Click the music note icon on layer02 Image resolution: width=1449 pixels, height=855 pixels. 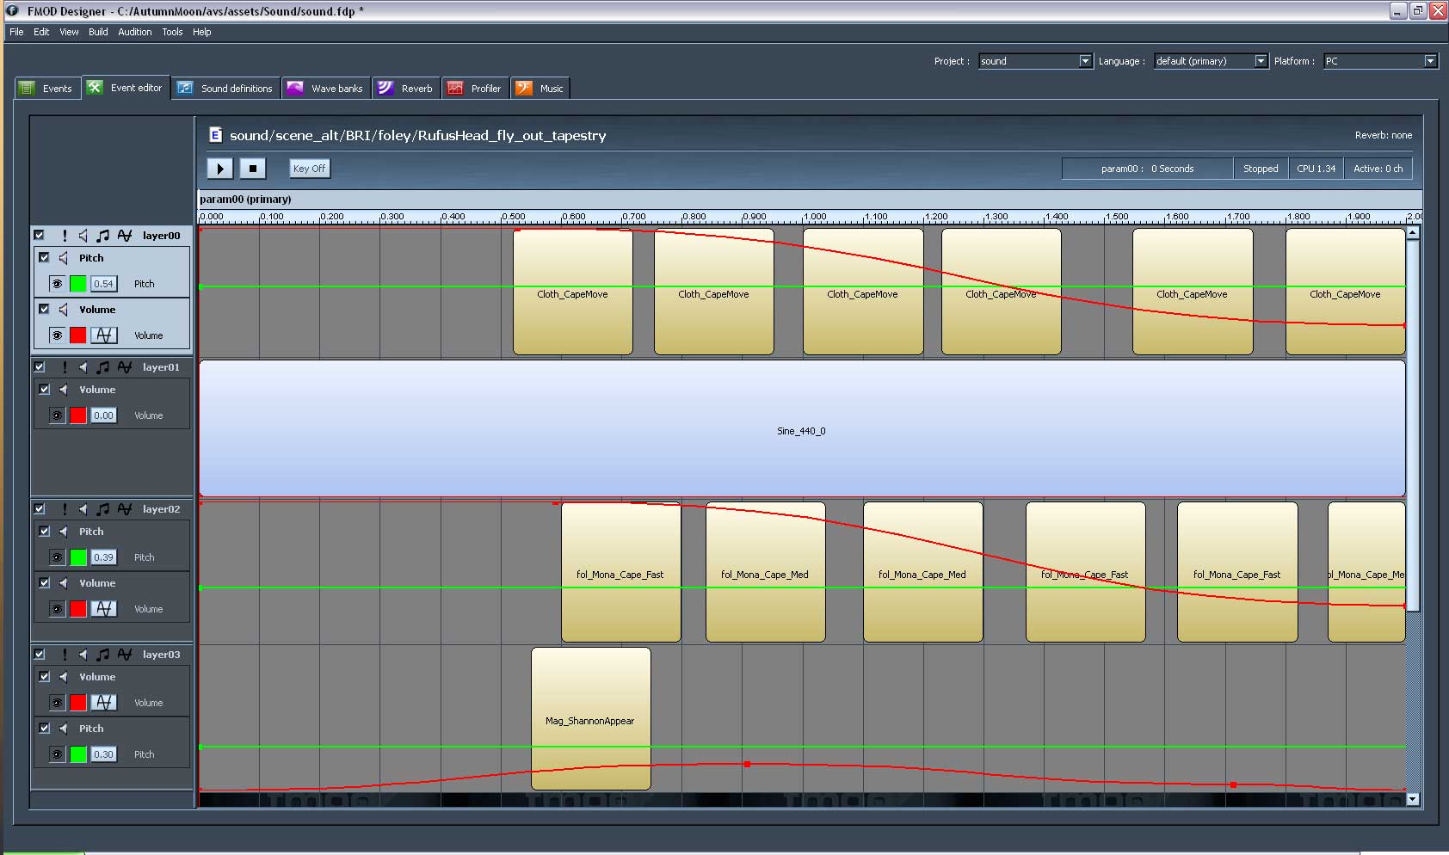103,509
